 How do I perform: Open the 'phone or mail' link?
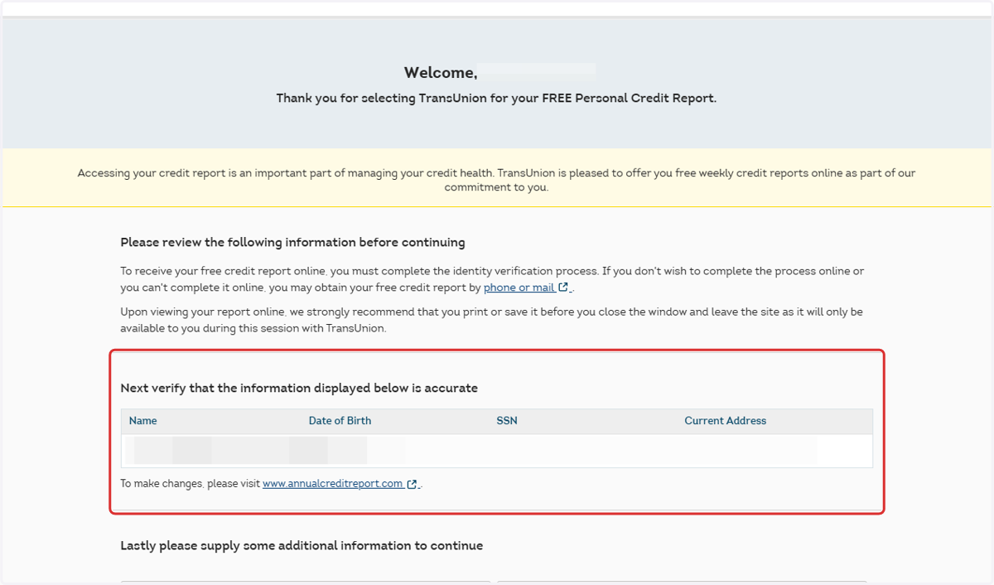(x=519, y=288)
